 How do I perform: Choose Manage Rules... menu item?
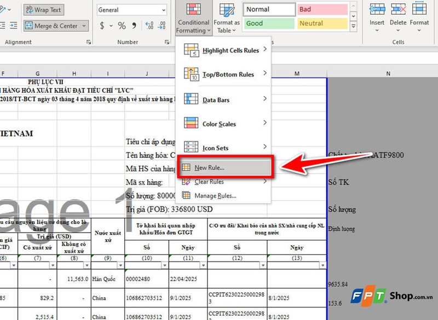(224, 196)
